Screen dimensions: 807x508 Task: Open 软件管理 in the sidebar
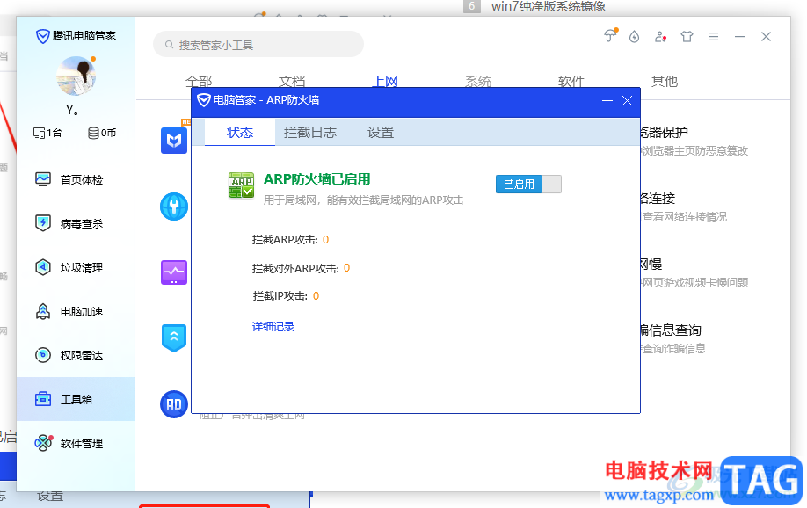(x=76, y=443)
